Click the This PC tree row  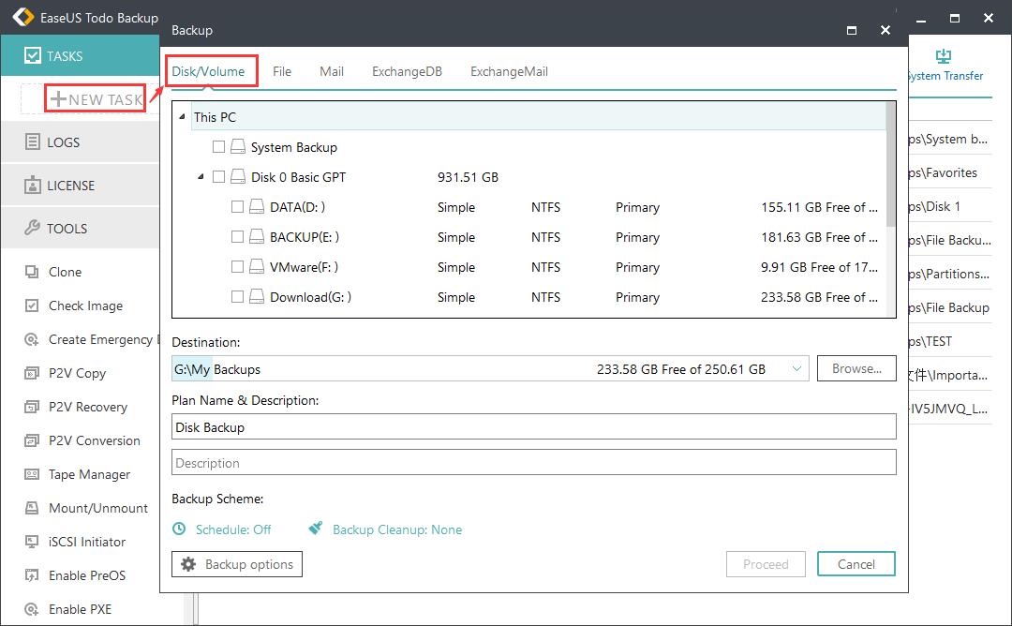539,117
